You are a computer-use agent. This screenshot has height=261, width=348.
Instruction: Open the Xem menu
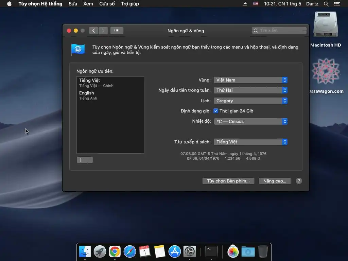88,4
